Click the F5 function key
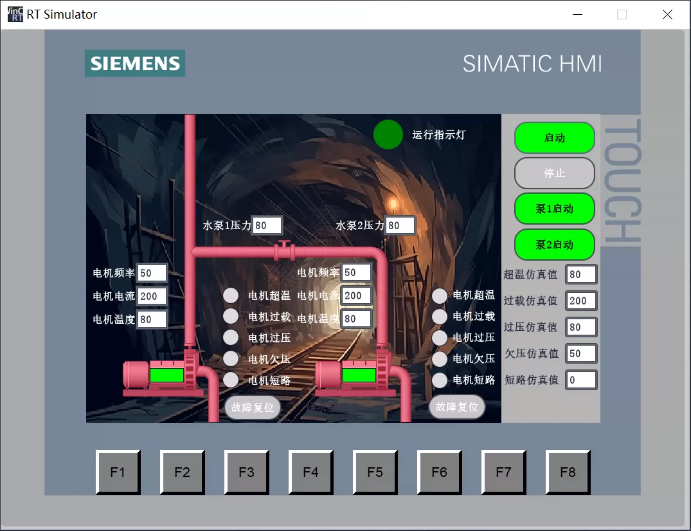Image resolution: width=691 pixels, height=531 pixels. [375, 472]
